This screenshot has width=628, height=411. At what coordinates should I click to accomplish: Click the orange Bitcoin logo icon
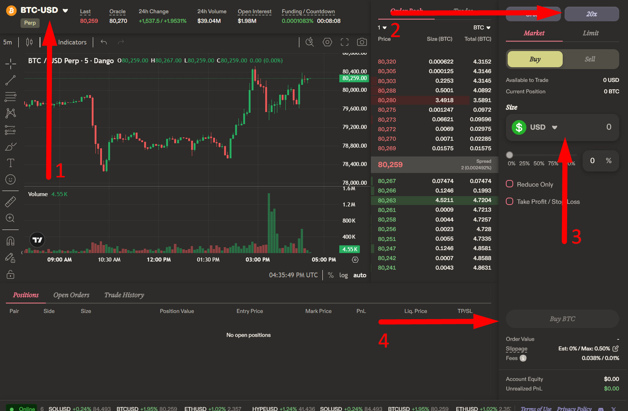(11, 11)
